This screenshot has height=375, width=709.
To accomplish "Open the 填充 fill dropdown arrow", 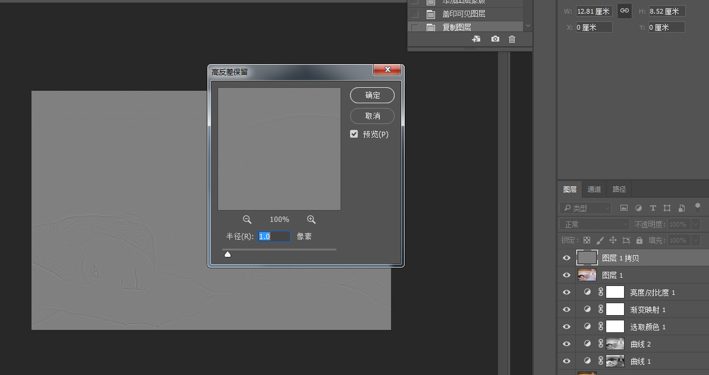I will [x=695, y=240].
